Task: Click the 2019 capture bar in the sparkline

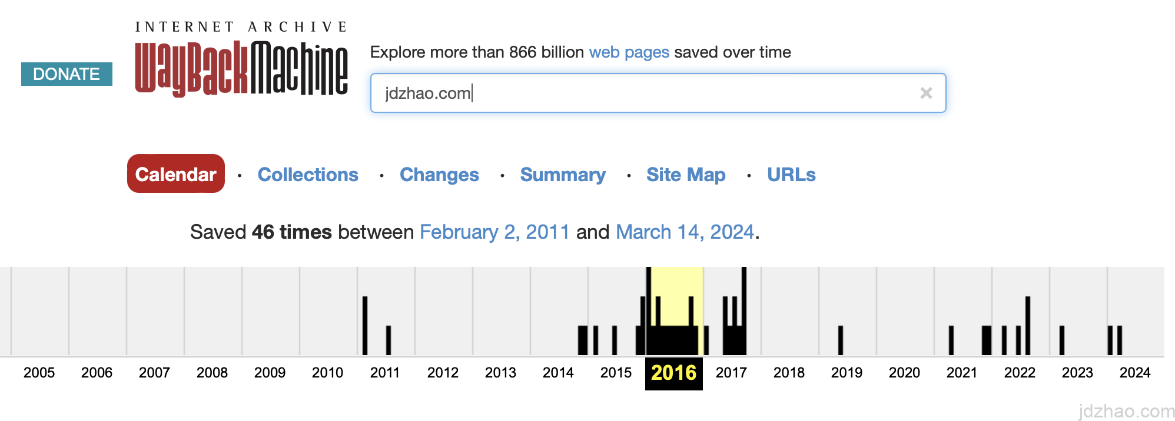Action: [841, 340]
